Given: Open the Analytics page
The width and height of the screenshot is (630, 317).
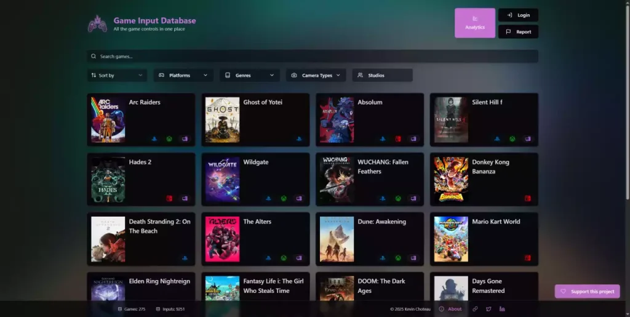Looking at the screenshot, I should coord(475,23).
